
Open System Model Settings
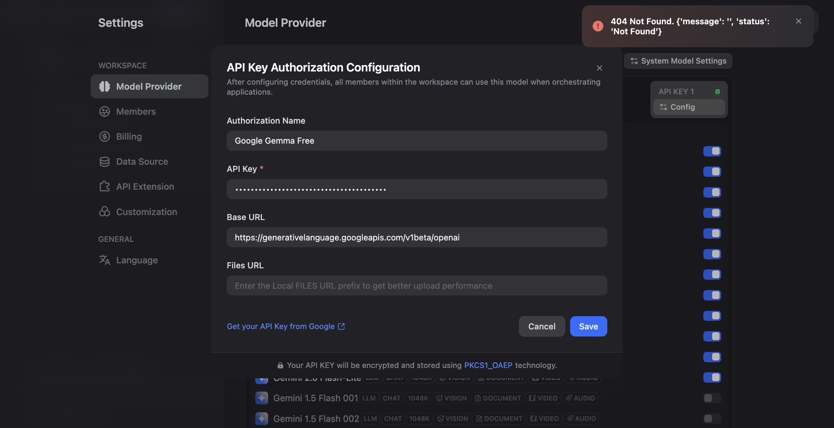pyautogui.click(x=678, y=61)
